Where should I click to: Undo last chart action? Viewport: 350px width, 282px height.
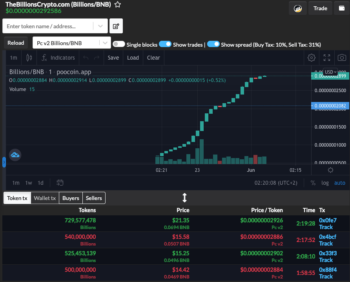point(86,58)
